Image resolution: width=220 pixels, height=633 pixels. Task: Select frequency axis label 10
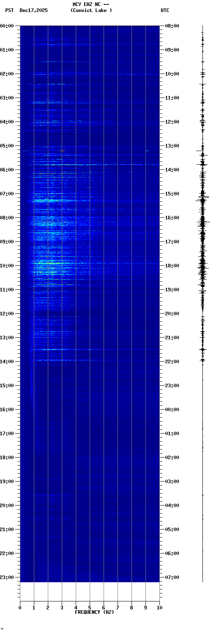click(159, 608)
